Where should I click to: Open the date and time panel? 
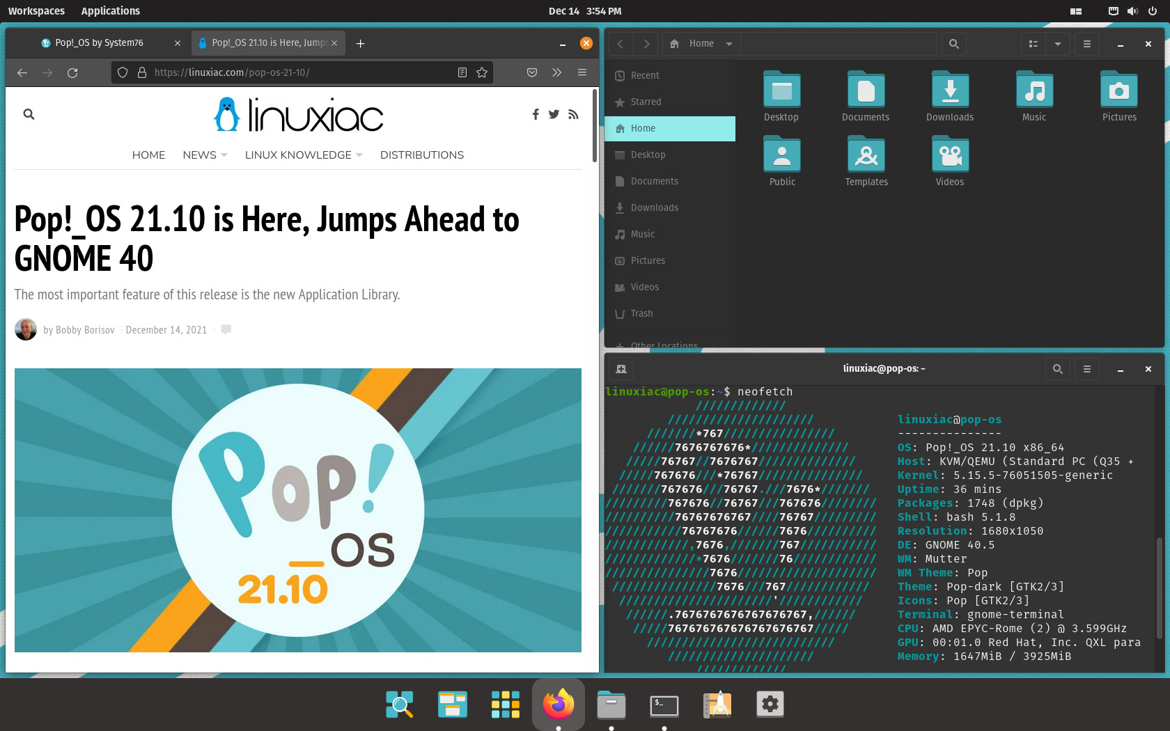tap(585, 11)
